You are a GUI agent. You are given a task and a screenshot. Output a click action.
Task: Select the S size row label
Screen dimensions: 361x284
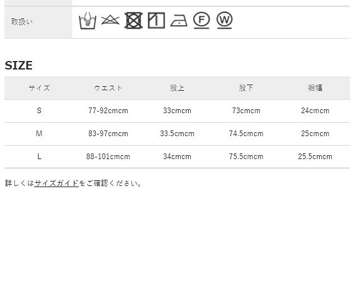39,110
